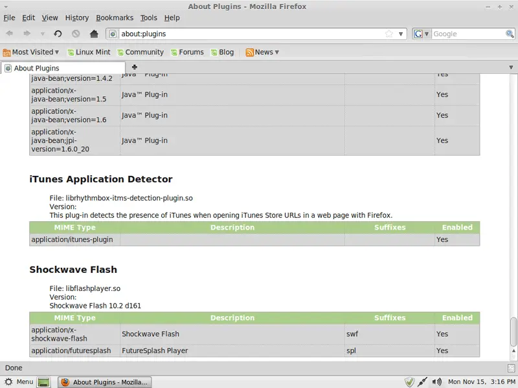This screenshot has width=518, height=388.
Task: Open the View menu
Action: click(x=50, y=18)
